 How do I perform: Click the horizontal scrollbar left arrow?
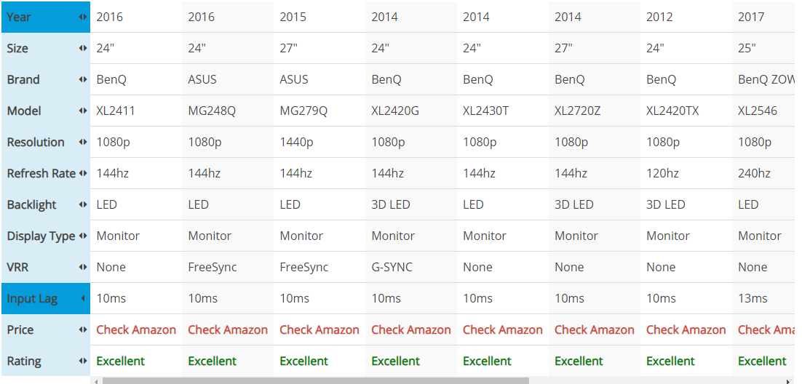pos(95,380)
